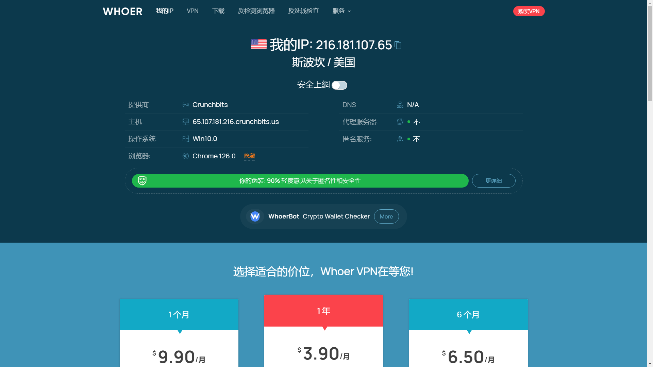Click the 更详细 button
Image resolution: width=653 pixels, height=367 pixels.
tap(493, 181)
